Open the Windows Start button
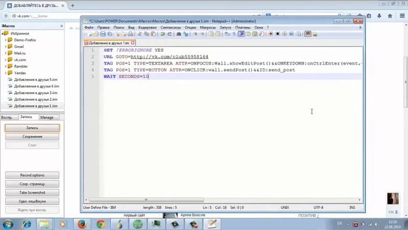This screenshot has width=408, height=230. click(8, 224)
